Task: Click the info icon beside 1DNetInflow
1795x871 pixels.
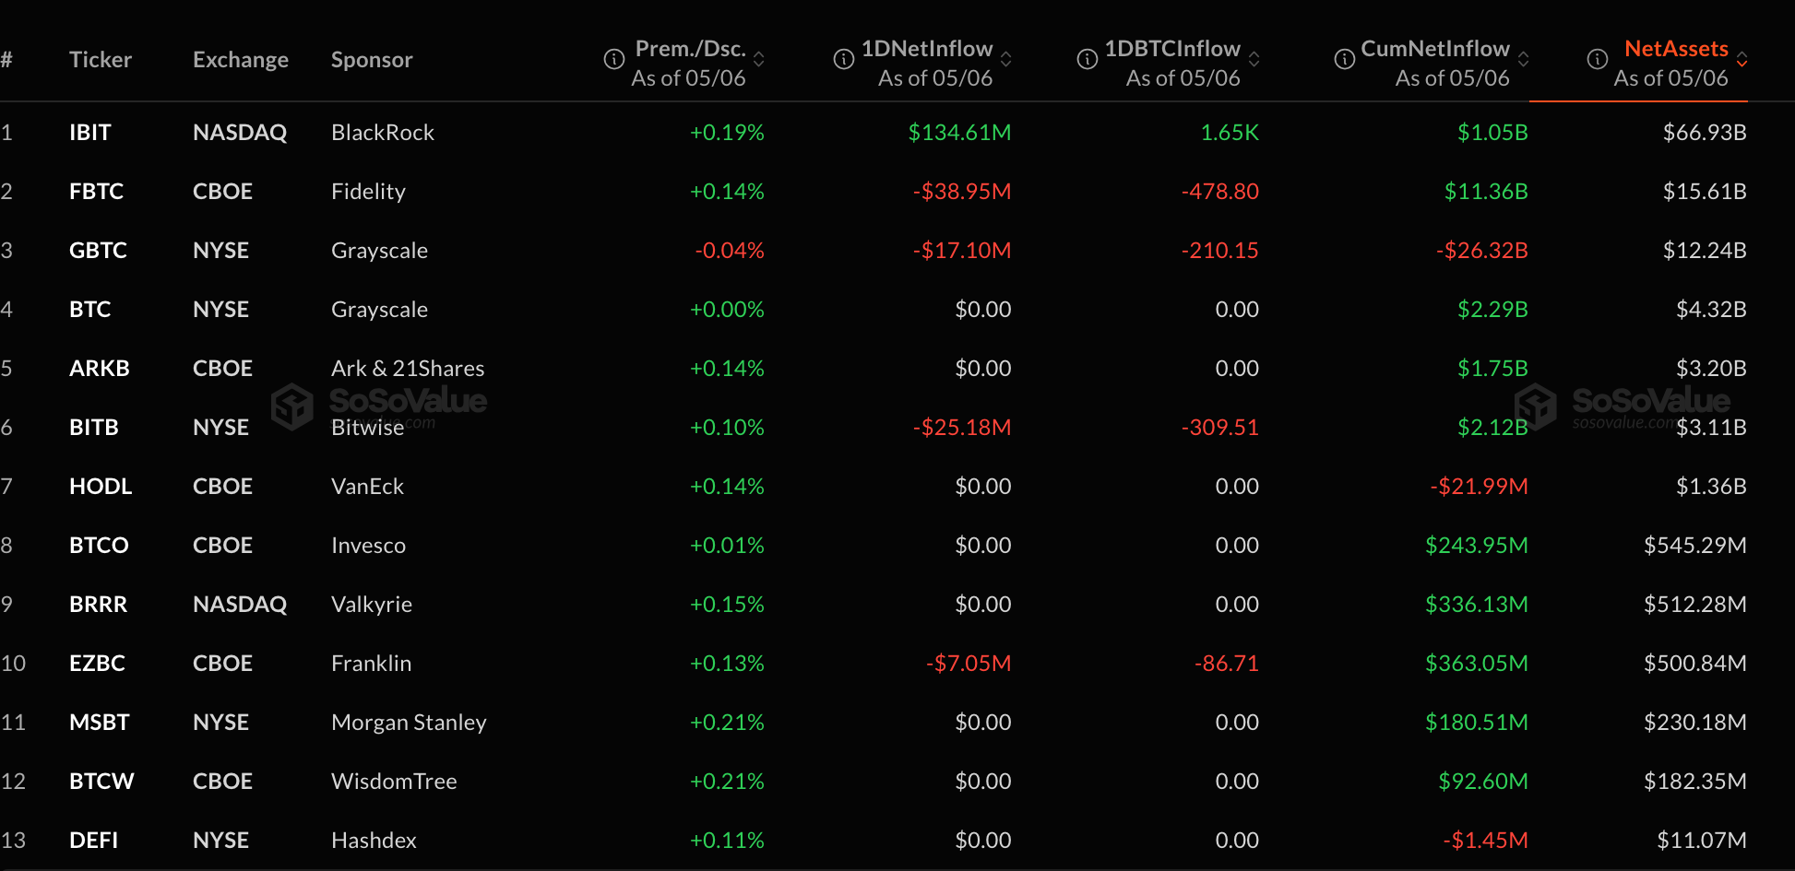Action: tap(844, 59)
